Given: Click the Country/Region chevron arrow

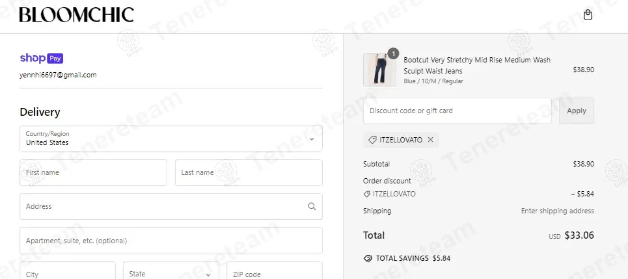Looking at the screenshot, I should pyautogui.click(x=312, y=139).
